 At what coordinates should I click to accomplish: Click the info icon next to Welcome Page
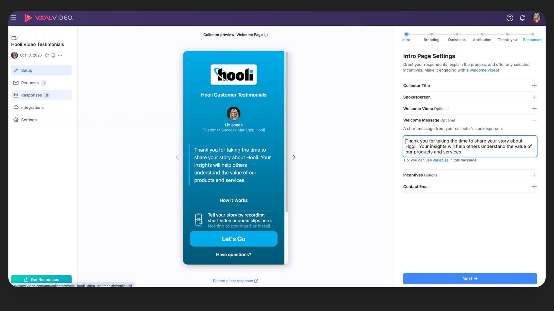click(x=266, y=35)
